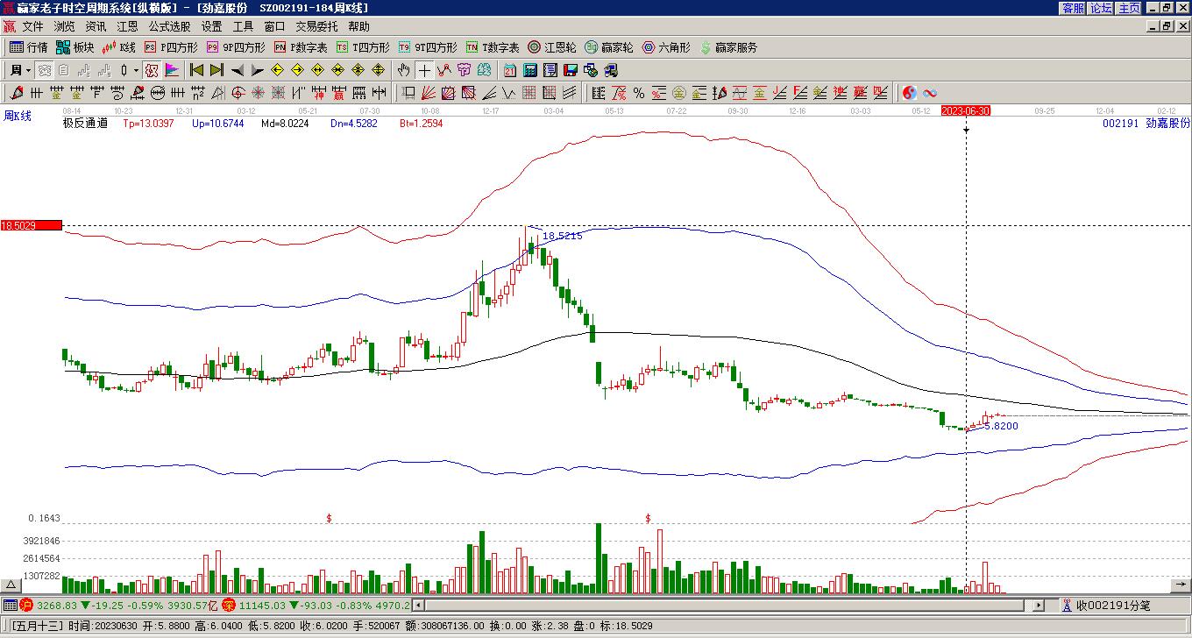Click the 论坛 forum button
The height and width of the screenshot is (638, 1192).
click(x=1101, y=8)
